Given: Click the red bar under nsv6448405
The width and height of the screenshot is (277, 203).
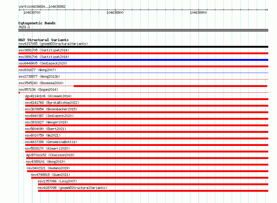Looking at the screenshot, I should (143, 66).
